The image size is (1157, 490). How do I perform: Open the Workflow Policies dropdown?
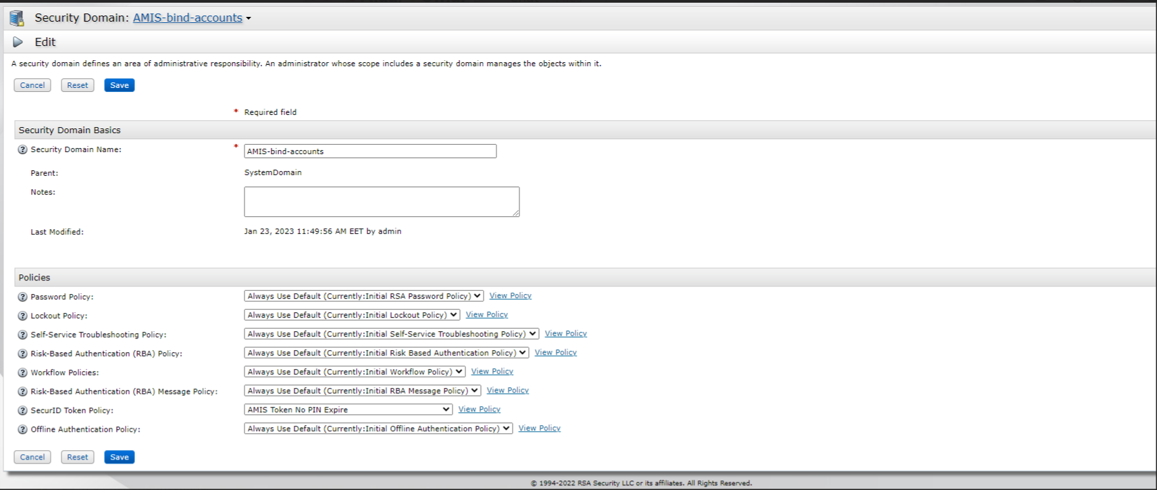pos(354,372)
